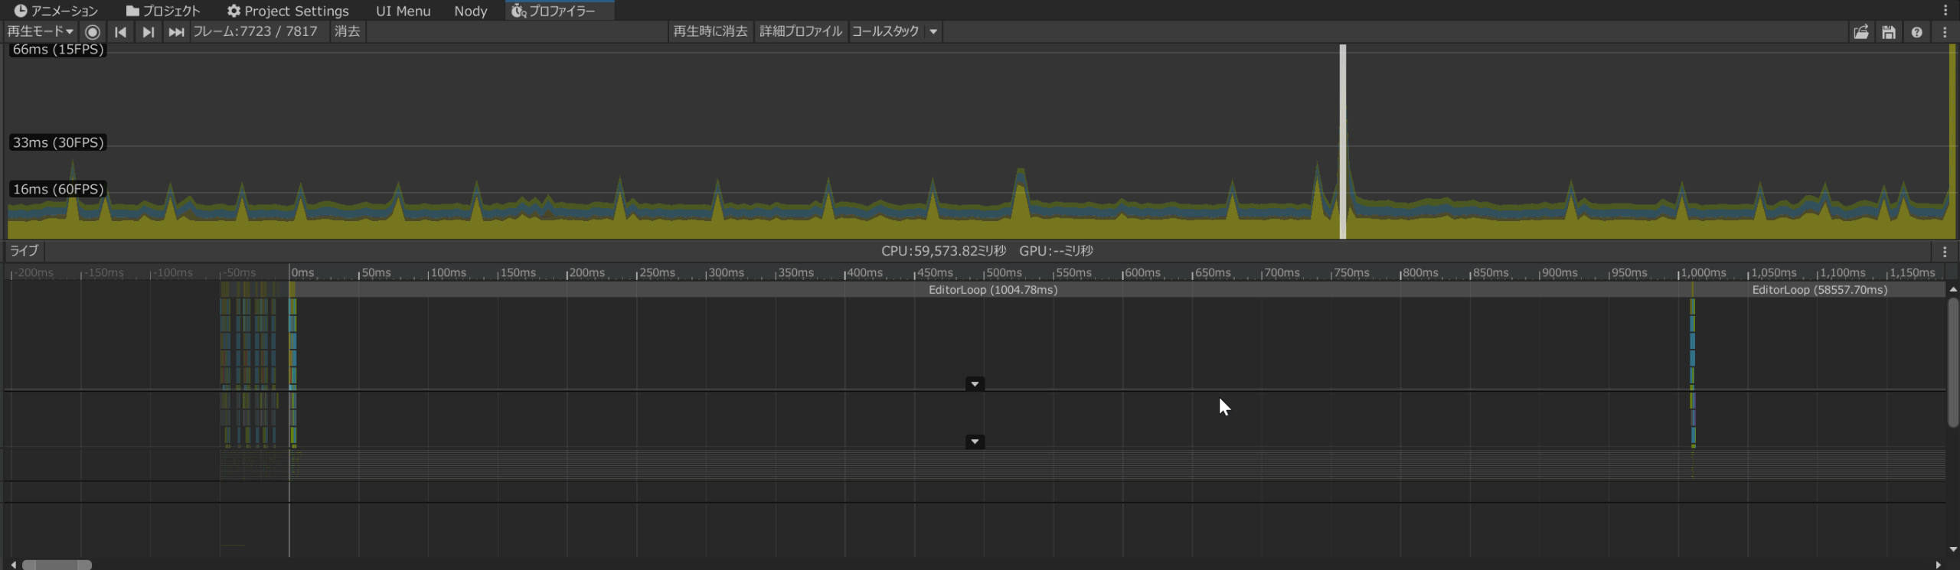Toggle 再生時に消去 (clear on play)
This screenshot has width=1960, height=570.
(x=710, y=31)
